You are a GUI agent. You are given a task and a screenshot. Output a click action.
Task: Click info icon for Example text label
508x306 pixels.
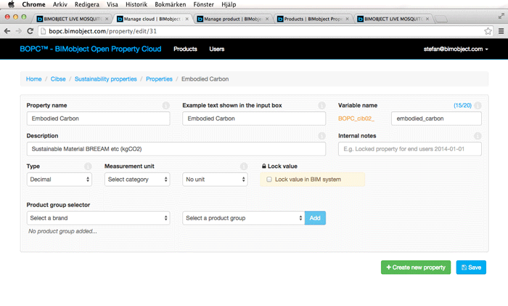pyautogui.click(x=321, y=105)
